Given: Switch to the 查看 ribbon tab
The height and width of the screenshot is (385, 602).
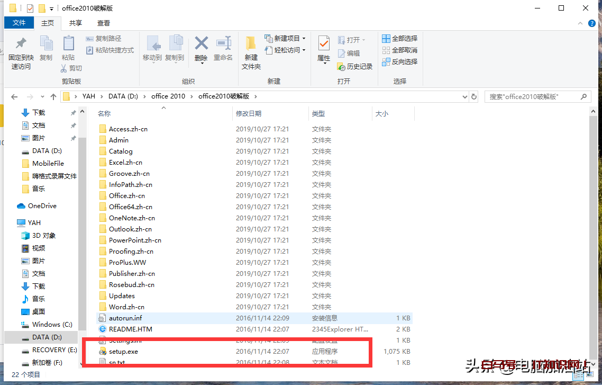Looking at the screenshot, I should 104,23.
